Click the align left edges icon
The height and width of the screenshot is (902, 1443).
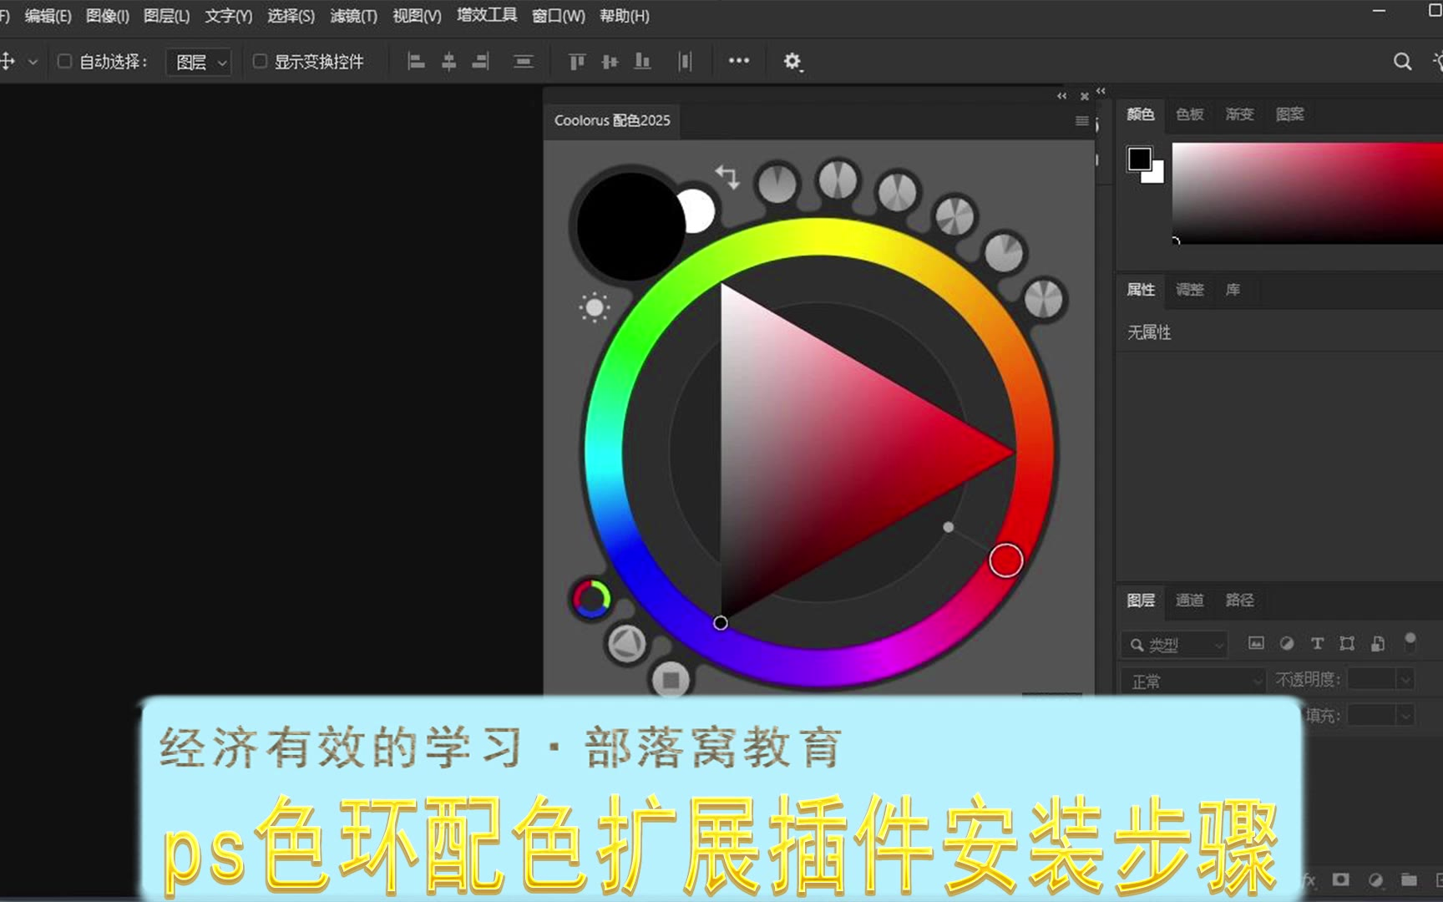pyautogui.click(x=416, y=61)
